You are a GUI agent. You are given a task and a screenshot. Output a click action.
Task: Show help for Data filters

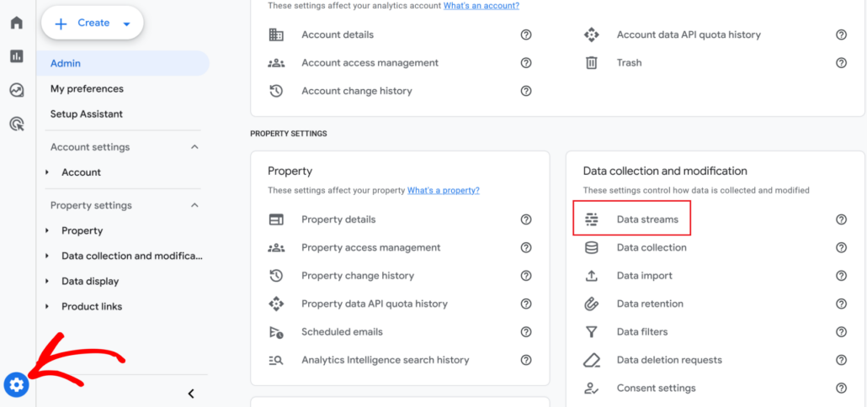841,332
